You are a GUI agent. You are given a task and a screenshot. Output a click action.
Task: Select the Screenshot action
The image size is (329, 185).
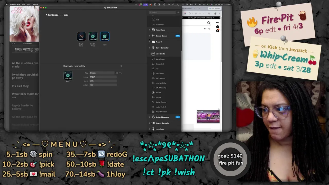click(x=160, y=64)
